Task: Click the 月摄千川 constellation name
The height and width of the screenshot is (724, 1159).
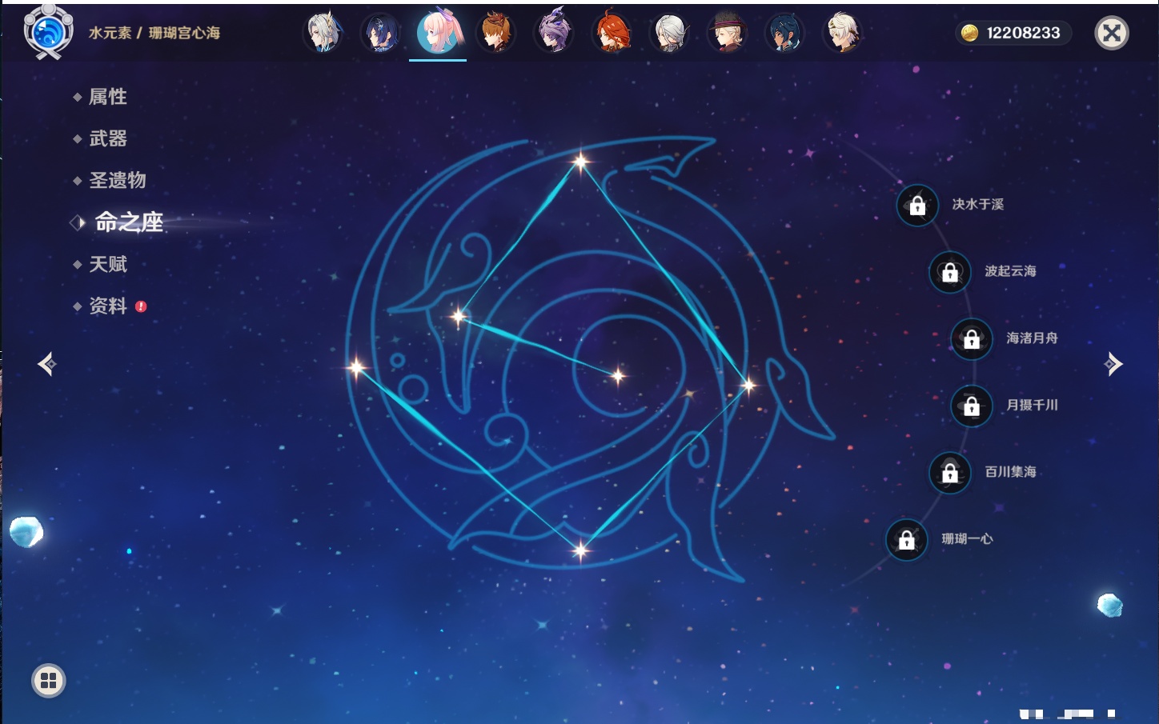Action: 1032,406
